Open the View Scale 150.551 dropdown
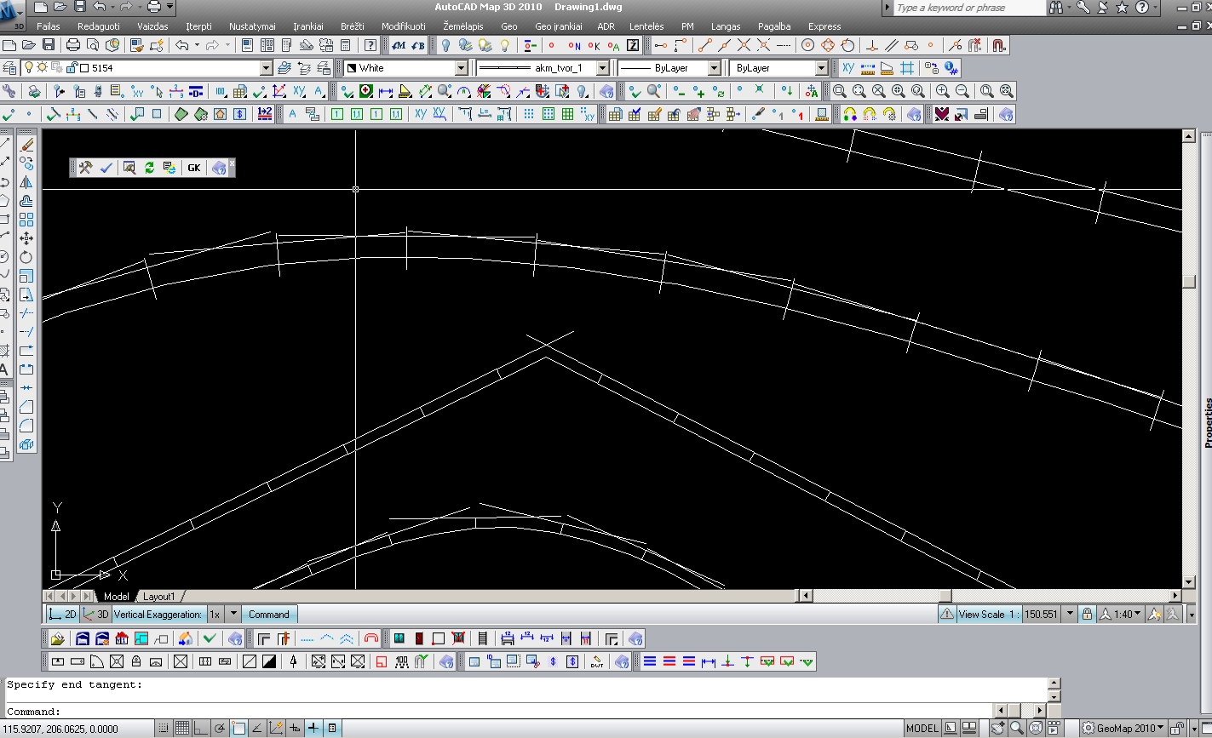Screen dimensions: 1212x738 [1070, 614]
